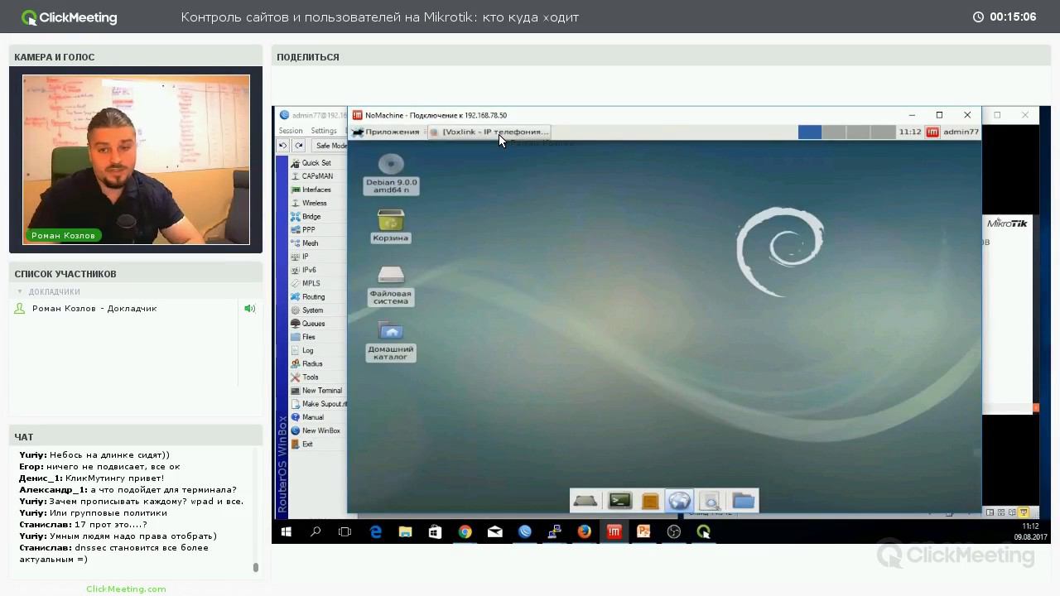Open New Terminal in WinBox
Screen dimensions: 1060x596
[321, 391]
